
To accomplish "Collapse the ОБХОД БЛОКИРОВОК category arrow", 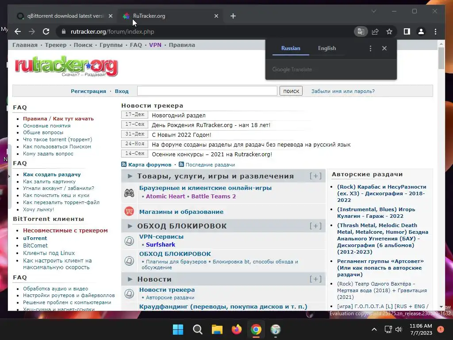I will 130,226.
